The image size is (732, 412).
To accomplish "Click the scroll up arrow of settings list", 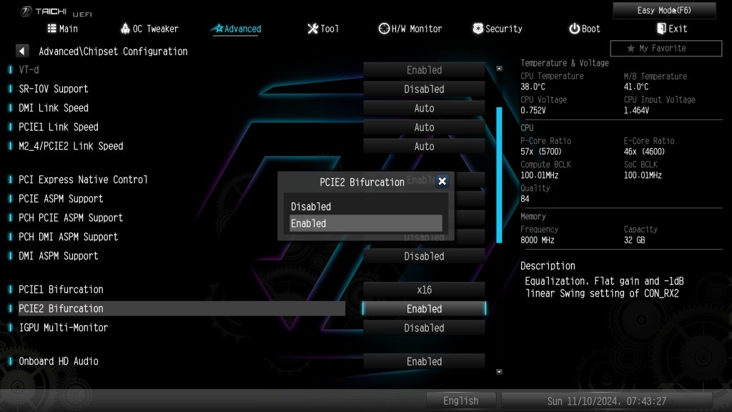I will click(499, 69).
